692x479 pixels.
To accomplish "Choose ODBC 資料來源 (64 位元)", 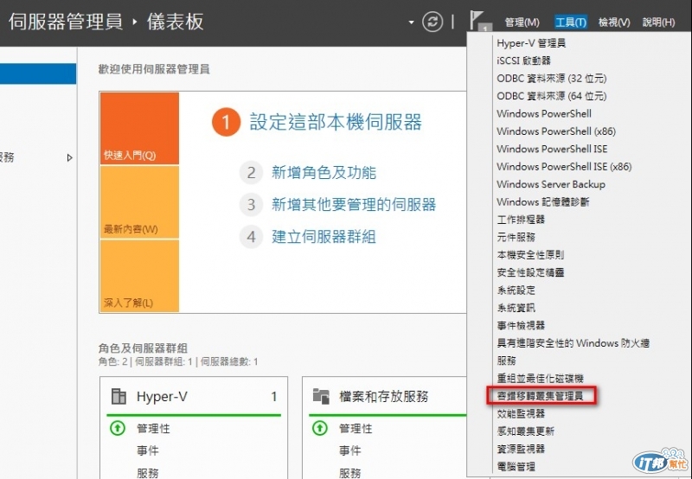I will click(551, 96).
